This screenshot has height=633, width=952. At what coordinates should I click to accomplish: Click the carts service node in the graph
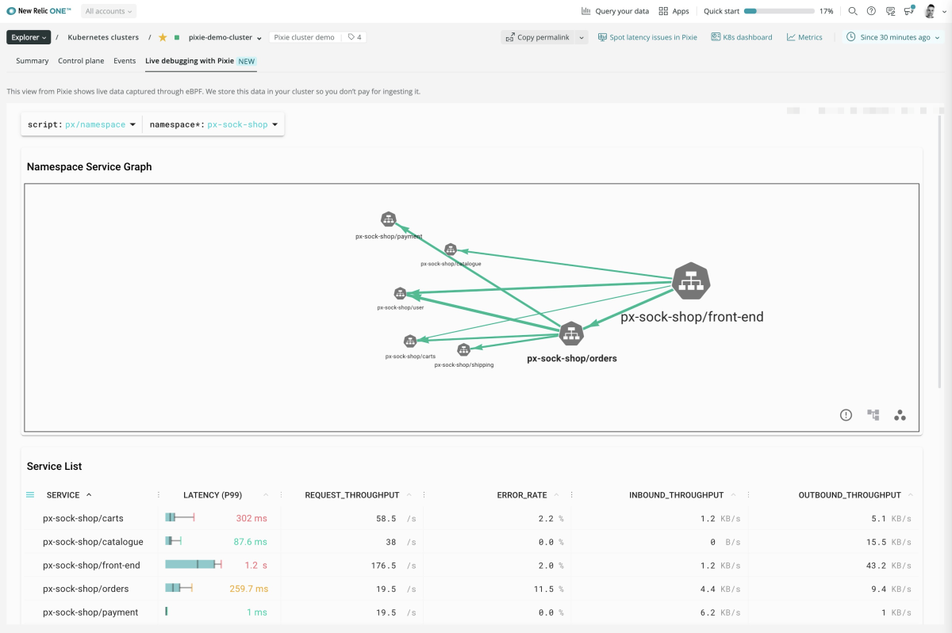click(410, 341)
